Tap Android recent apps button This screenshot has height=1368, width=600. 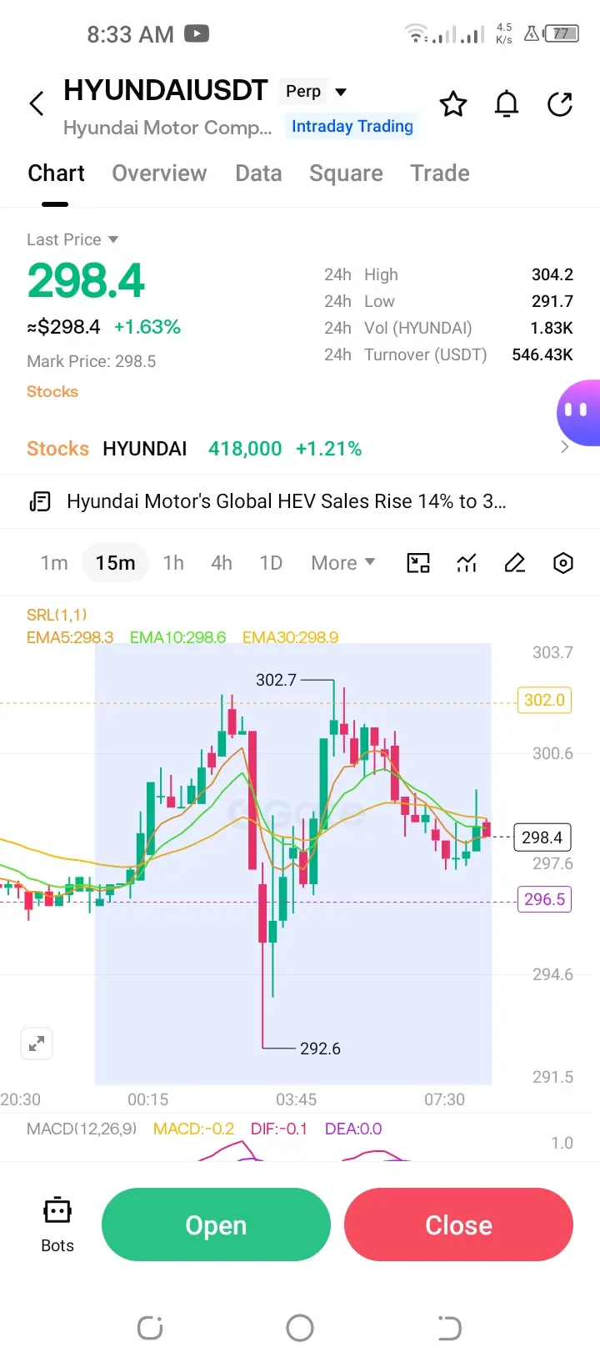coord(150,1328)
